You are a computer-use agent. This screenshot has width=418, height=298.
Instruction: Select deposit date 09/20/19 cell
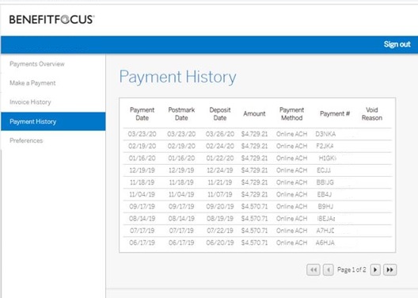[x=220, y=207]
